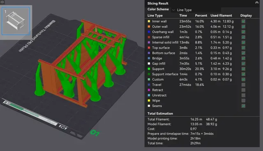Viewport: 263px width, 151px height.
Task: Toggle Custom display checkbox
Action: [243, 79]
